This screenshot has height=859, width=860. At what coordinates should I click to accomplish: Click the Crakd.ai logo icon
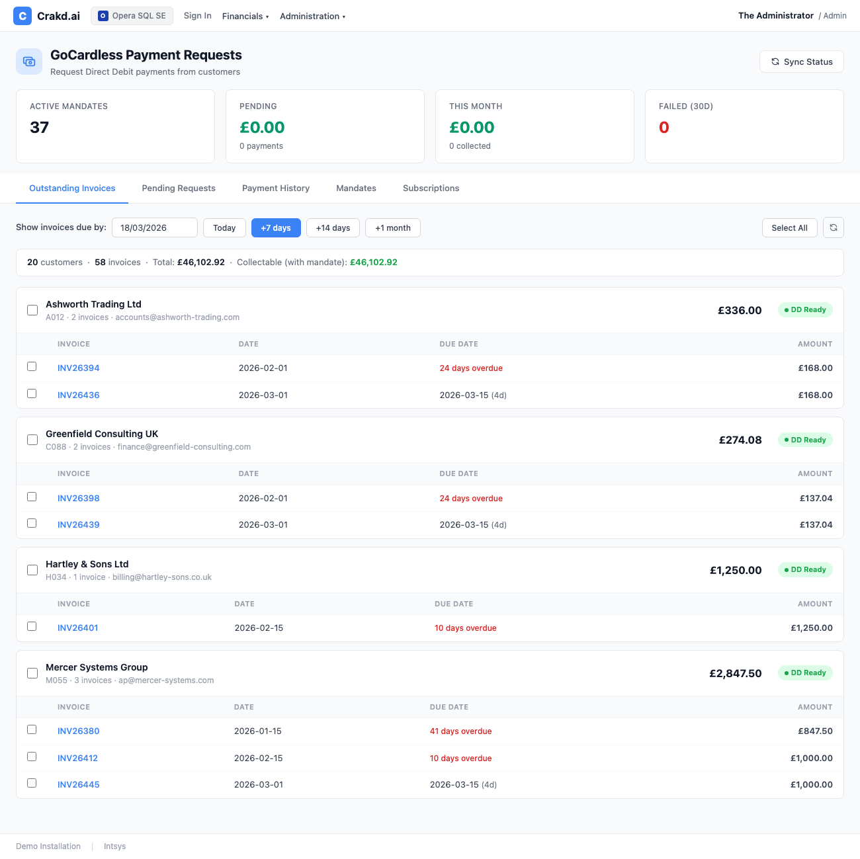(x=22, y=16)
